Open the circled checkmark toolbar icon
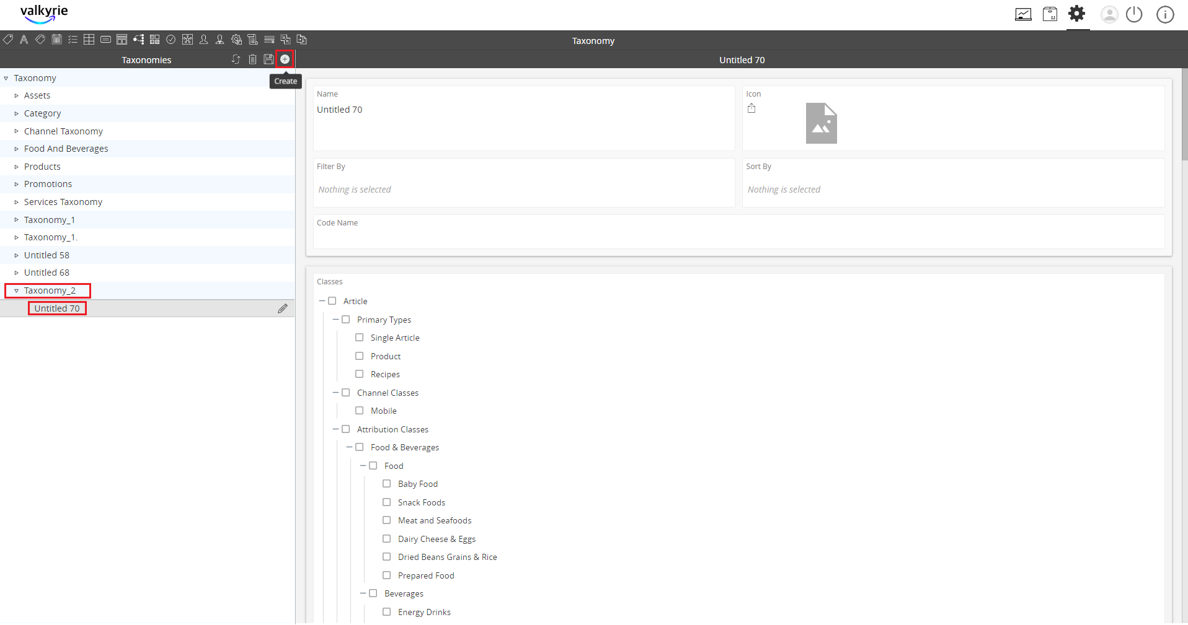Viewport: 1188px width, 625px height. [x=171, y=40]
